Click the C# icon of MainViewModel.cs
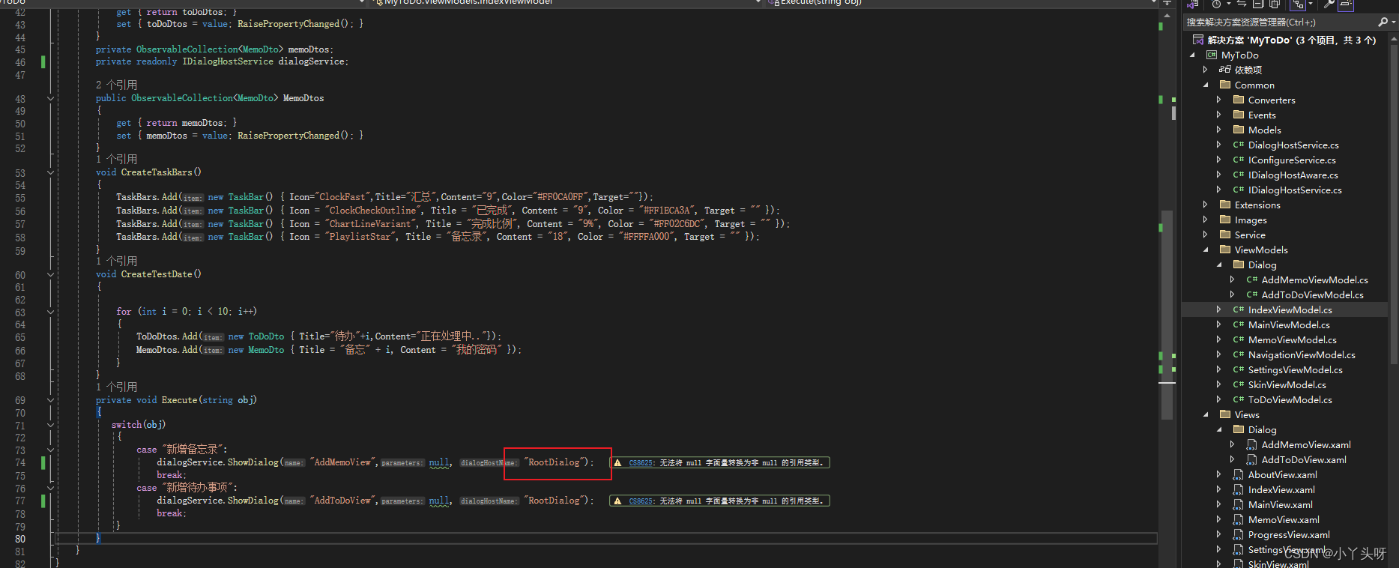This screenshot has width=1399, height=568. 1239,324
